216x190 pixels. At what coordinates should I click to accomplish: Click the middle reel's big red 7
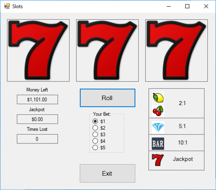pos(107,50)
